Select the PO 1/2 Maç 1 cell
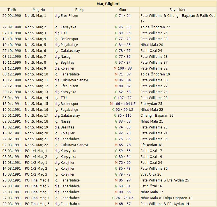Image resolution: width=217 pixels, height=207 pixels. tap(36, 162)
